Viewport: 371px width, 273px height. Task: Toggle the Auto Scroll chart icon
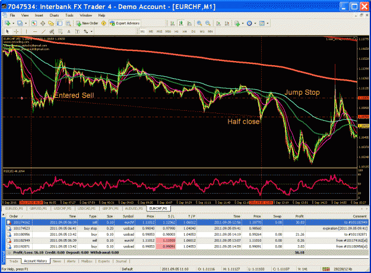(218, 23)
